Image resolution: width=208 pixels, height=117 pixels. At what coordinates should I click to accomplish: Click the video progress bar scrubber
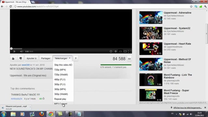(11, 49)
